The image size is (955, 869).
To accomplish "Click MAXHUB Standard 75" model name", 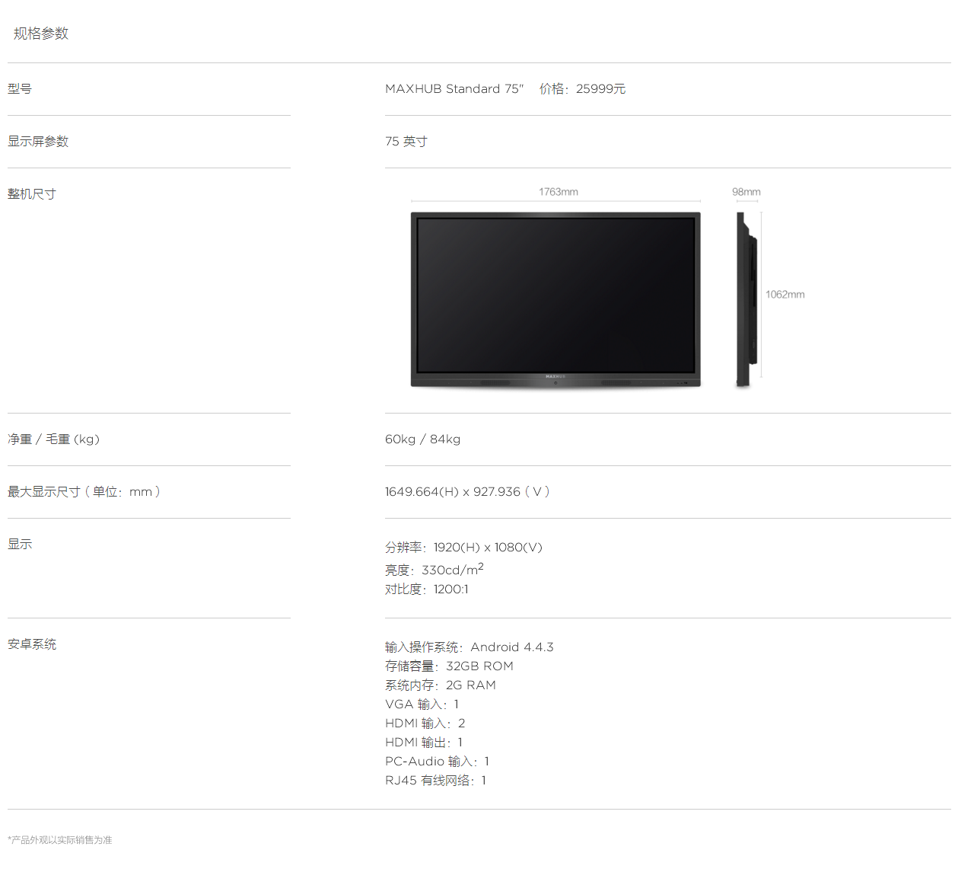I will [454, 89].
